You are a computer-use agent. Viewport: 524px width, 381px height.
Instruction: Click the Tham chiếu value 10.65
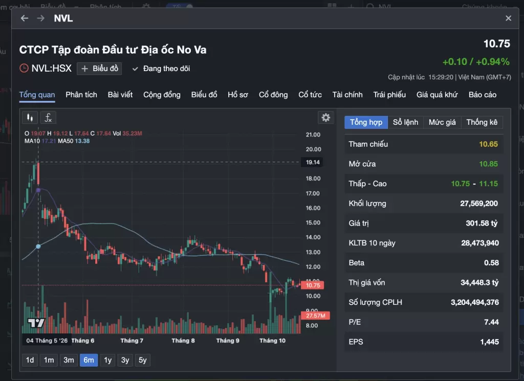pyautogui.click(x=488, y=144)
